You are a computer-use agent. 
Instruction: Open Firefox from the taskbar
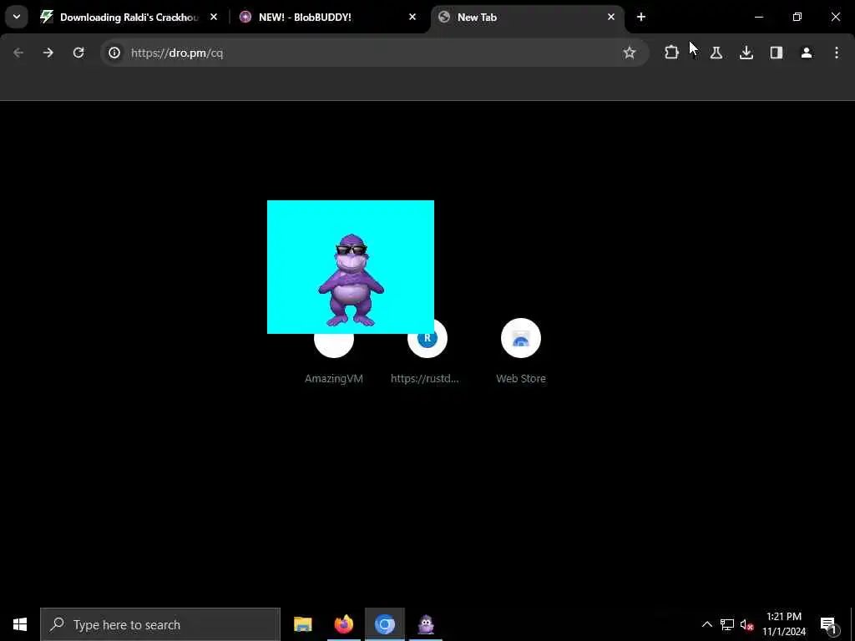tap(343, 624)
